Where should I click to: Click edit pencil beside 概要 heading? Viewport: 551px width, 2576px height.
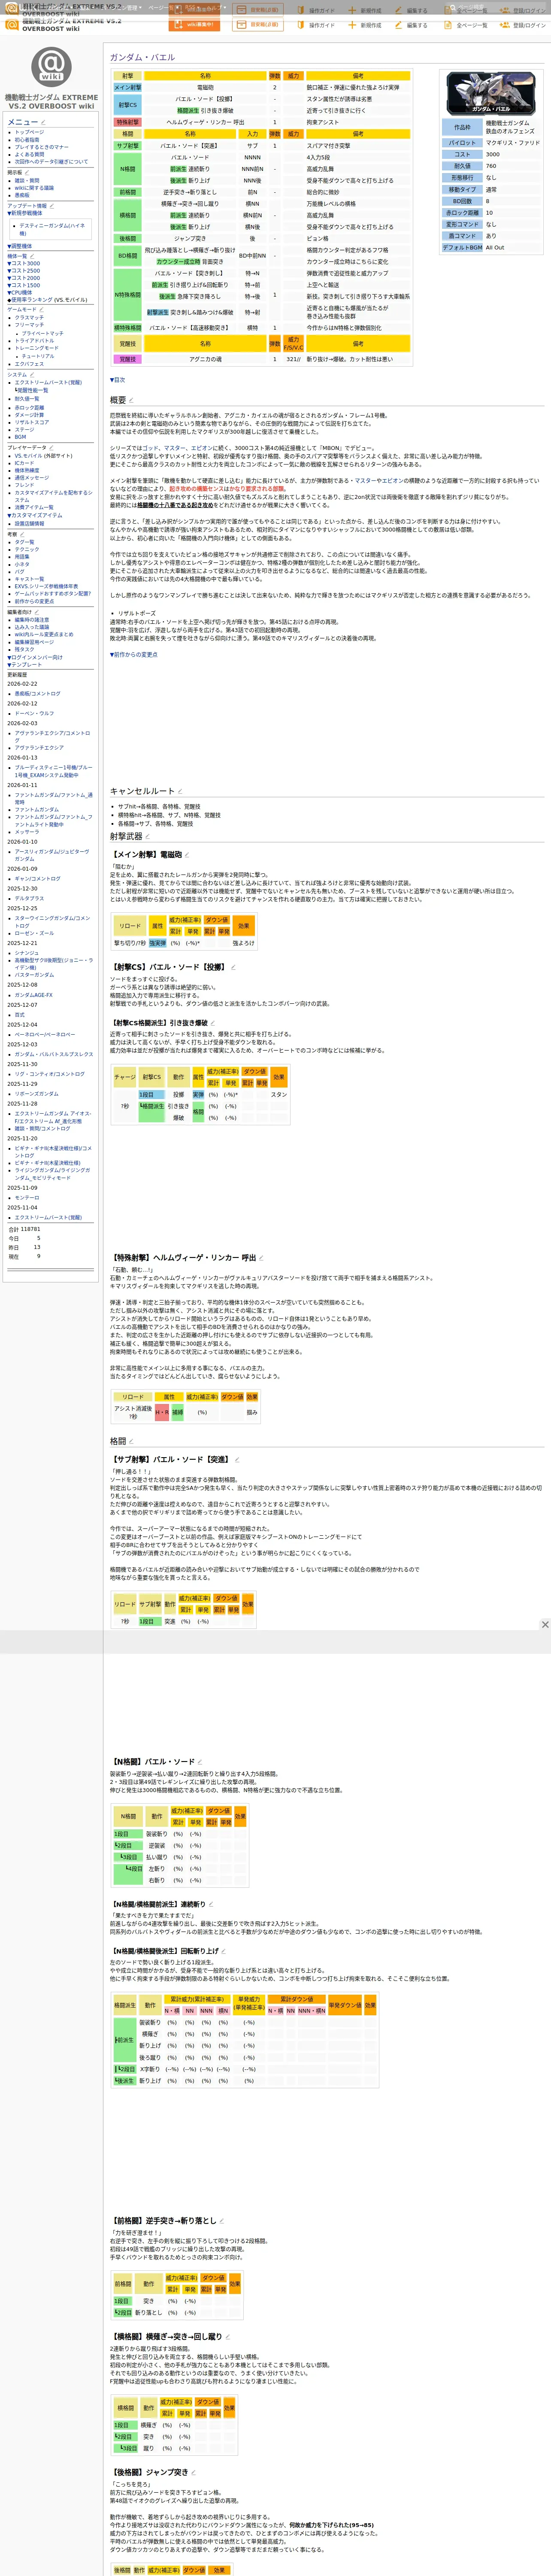pyautogui.click(x=131, y=400)
